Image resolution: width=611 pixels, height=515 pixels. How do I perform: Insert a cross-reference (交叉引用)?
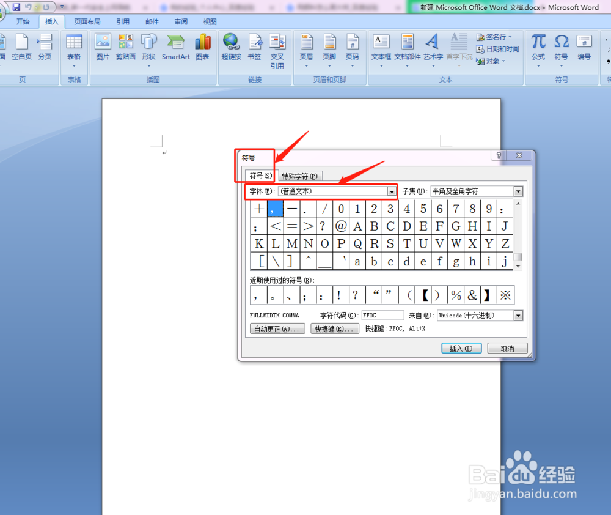pos(277,51)
